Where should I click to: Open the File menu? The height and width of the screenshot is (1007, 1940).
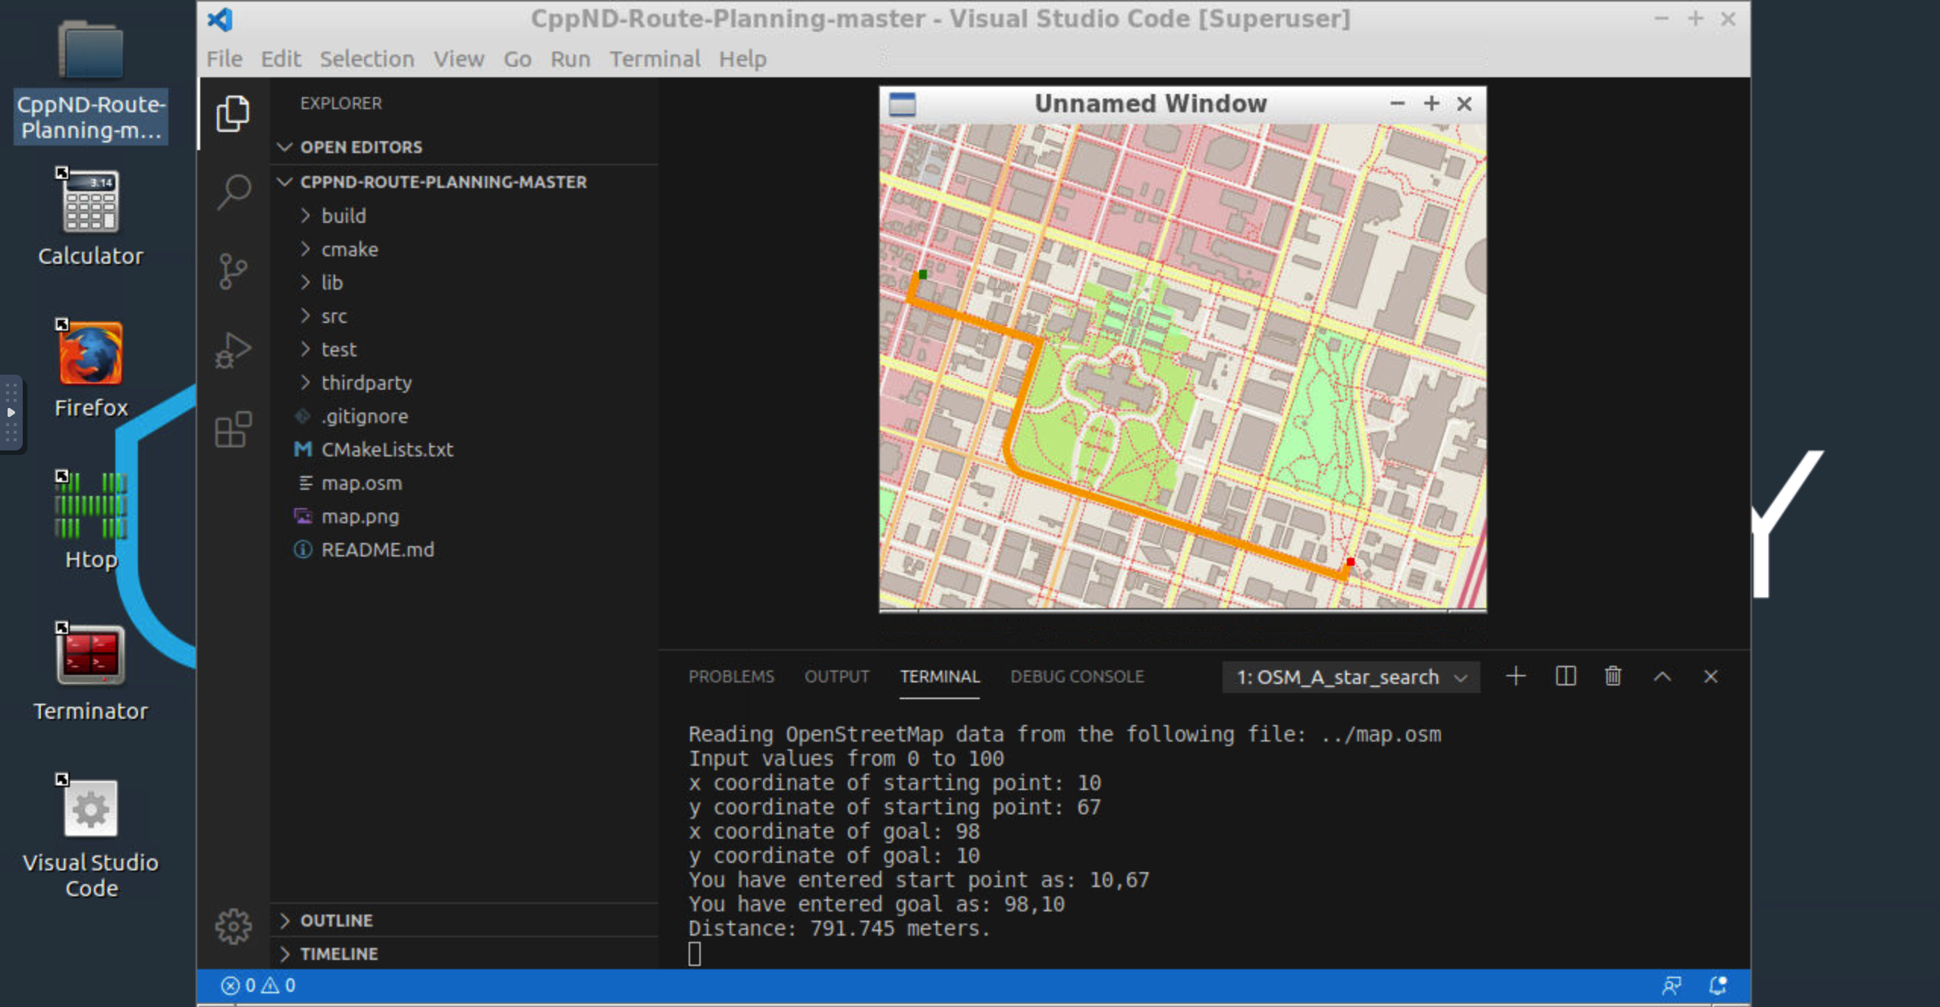224,59
